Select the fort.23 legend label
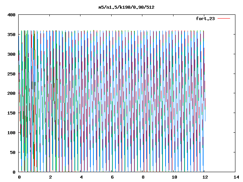The height and width of the screenshot is (182, 243). pyautogui.click(x=205, y=19)
